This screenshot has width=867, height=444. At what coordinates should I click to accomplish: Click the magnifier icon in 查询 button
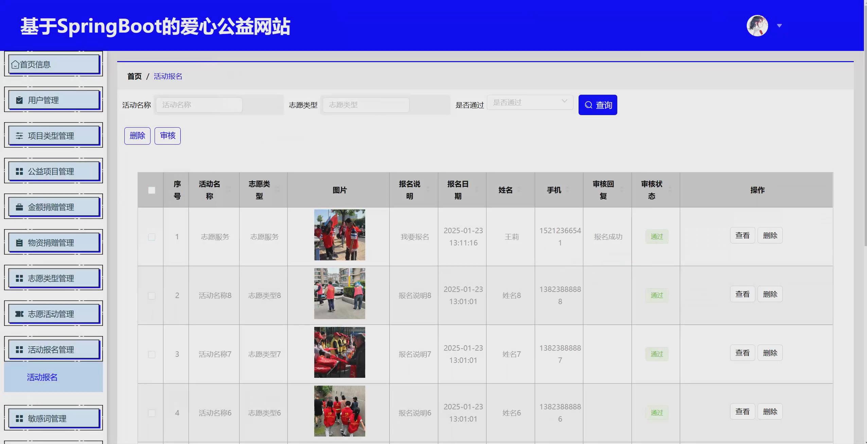pyautogui.click(x=588, y=105)
